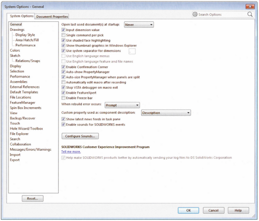Click the Configure Sounds button
Screen dimensions: 259x221
click(80, 136)
